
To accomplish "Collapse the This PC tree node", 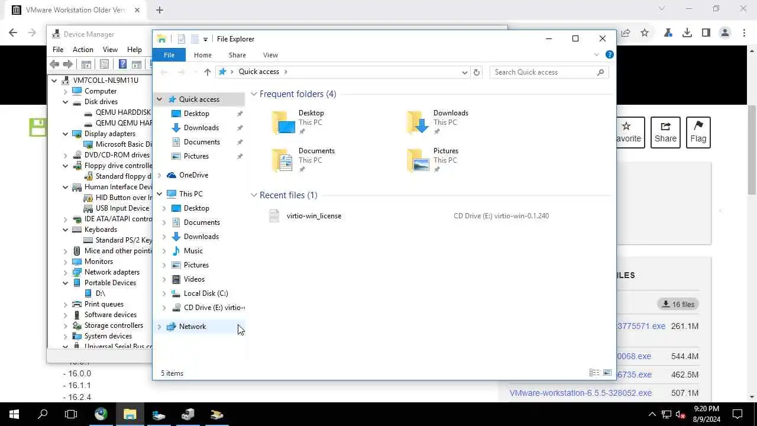I will pos(159,194).
